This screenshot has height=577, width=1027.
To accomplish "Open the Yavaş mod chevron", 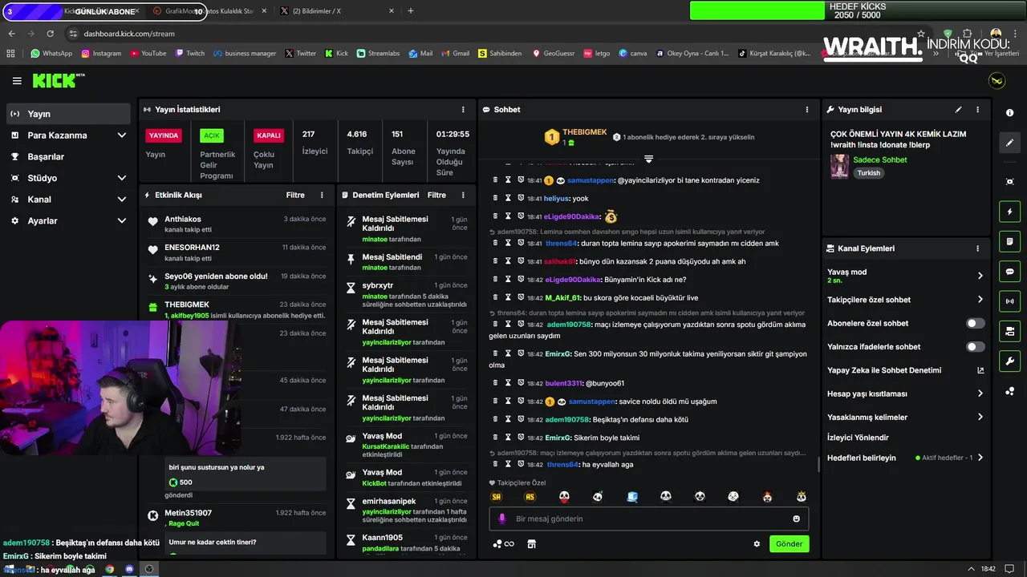I will (980, 276).
